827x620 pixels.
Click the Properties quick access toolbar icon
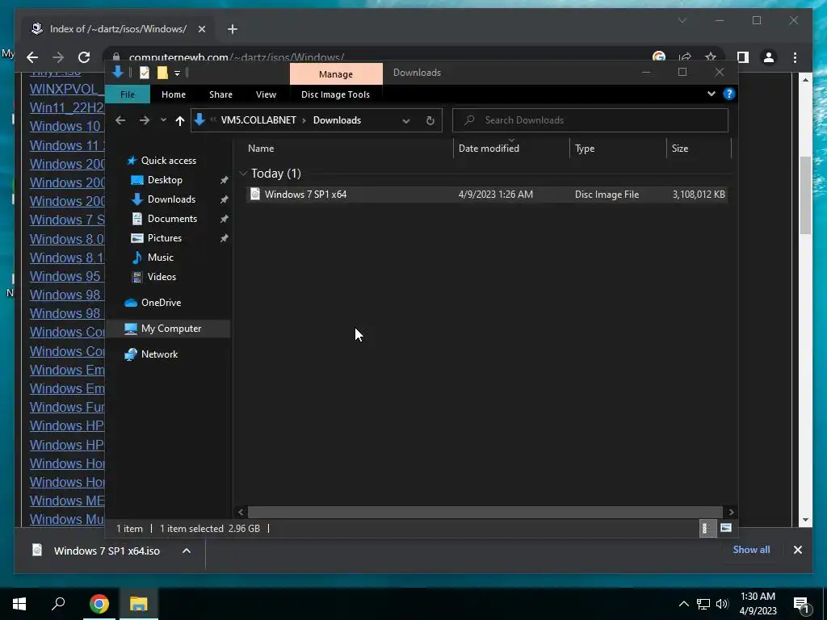tap(145, 73)
